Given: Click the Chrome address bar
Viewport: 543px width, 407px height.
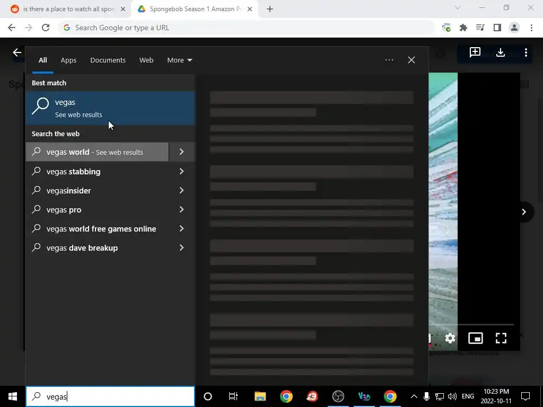Looking at the screenshot, I should tap(246, 28).
